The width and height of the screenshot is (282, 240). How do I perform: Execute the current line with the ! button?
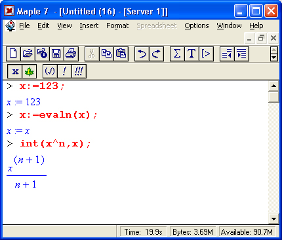pos(64,71)
